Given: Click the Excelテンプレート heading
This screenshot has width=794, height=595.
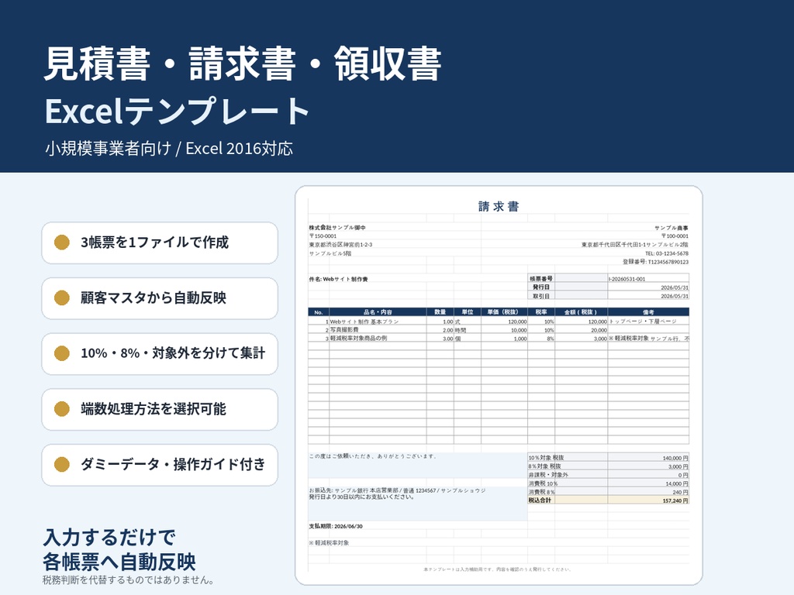Looking at the screenshot, I should [x=178, y=112].
